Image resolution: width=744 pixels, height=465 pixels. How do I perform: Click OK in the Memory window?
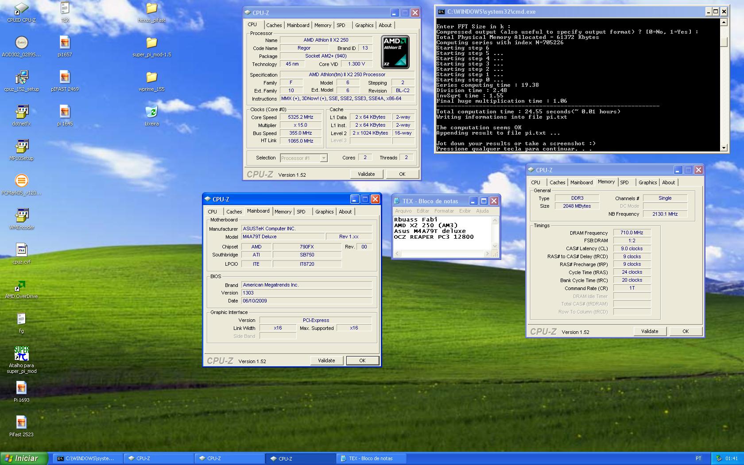point(686,331)
